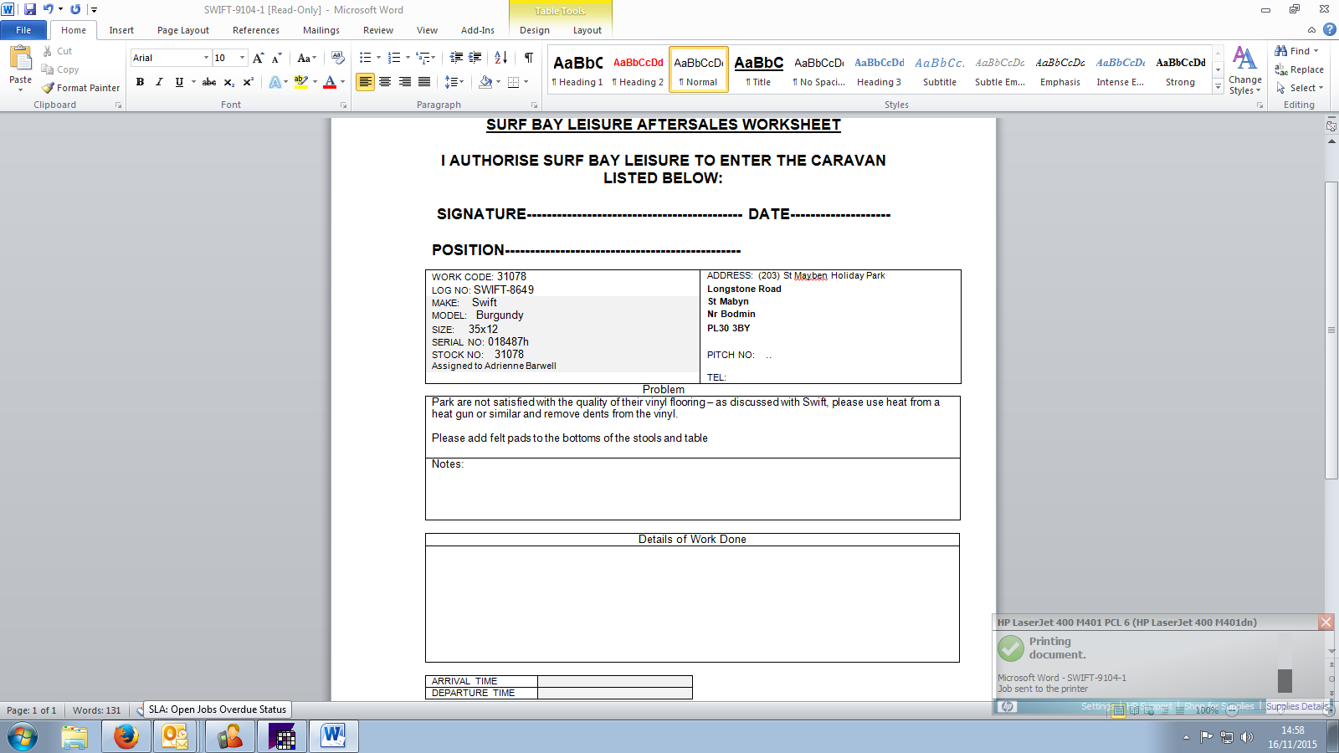Click the Paste clipboard icon
Screen dimensions: 1339x753
(20, 59)
